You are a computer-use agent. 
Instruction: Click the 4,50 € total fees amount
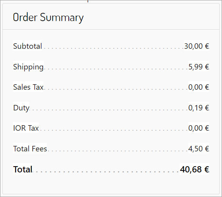tap(199, 149)
